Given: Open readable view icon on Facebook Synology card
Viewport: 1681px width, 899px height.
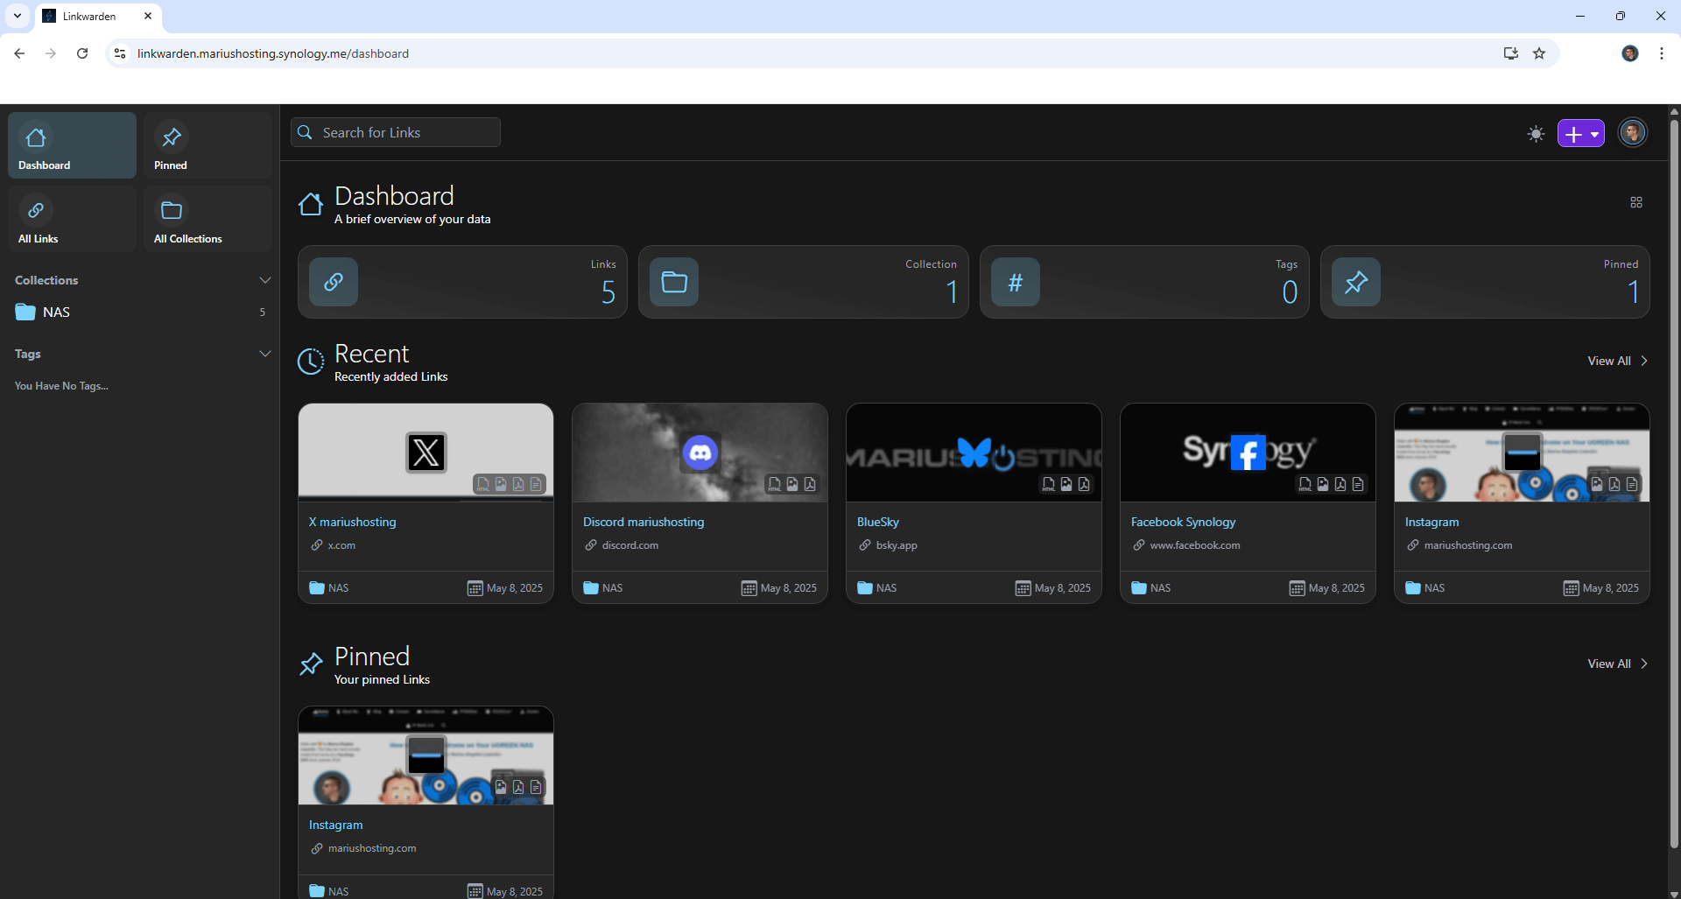Looking at the screenshot, I should coord(1358,484).
